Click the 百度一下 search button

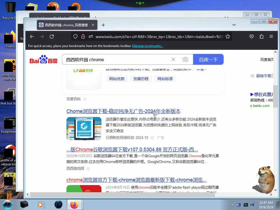208,59
